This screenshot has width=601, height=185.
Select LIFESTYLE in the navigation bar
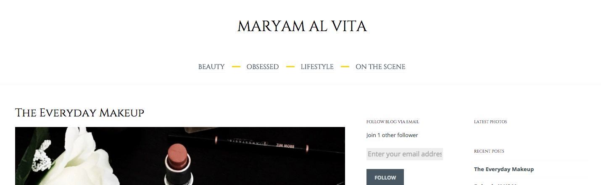tap(317, 67)
